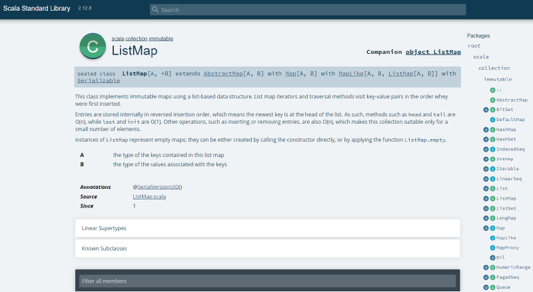
Task: Click the object icon beside IntMap
Action: click(x=486, y=159)
